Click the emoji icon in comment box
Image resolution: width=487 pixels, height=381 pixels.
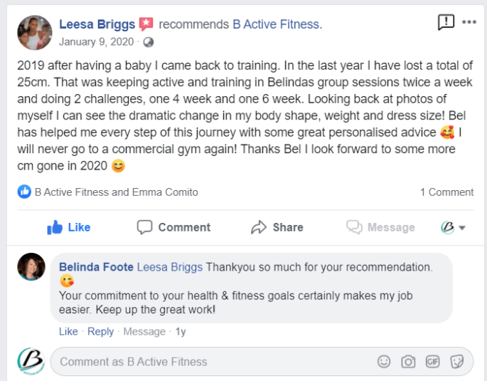pyautogui.click(x=384, y=362)
